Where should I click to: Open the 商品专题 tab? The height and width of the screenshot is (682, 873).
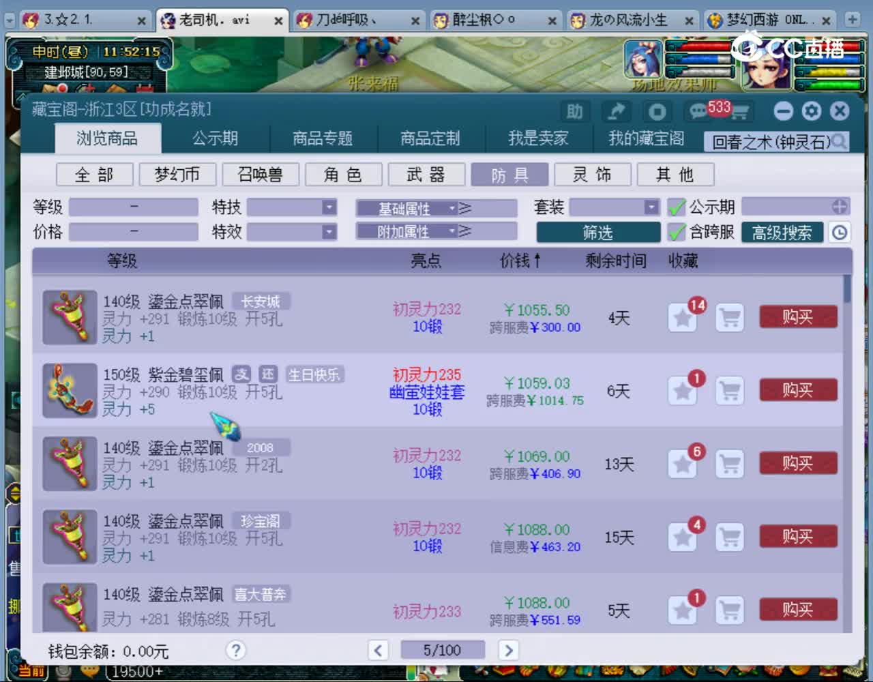[x=323, y=138]
